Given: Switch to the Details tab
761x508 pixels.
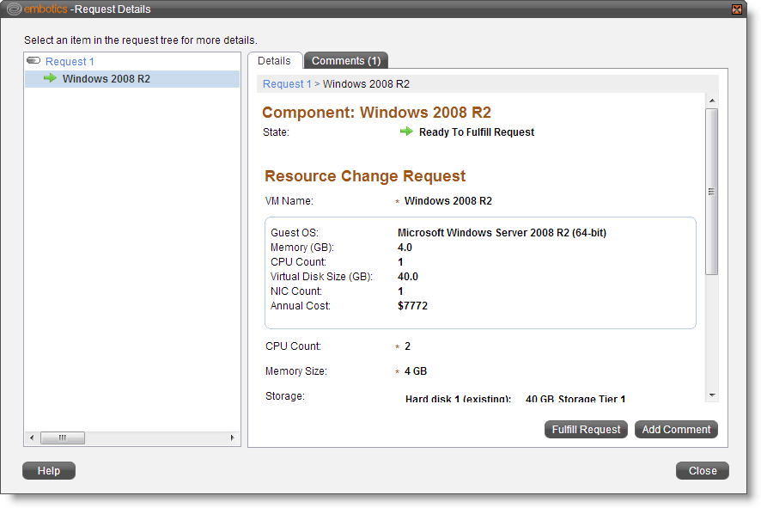Looking at the screenshot, I should (x=275, y=60).
